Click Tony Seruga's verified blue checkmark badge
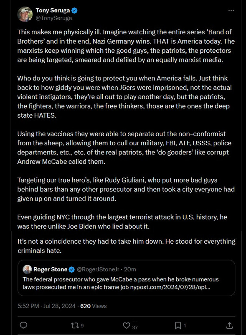Image resolution: width=246 pixels, height=335 pixels. (x=74, y=10)
